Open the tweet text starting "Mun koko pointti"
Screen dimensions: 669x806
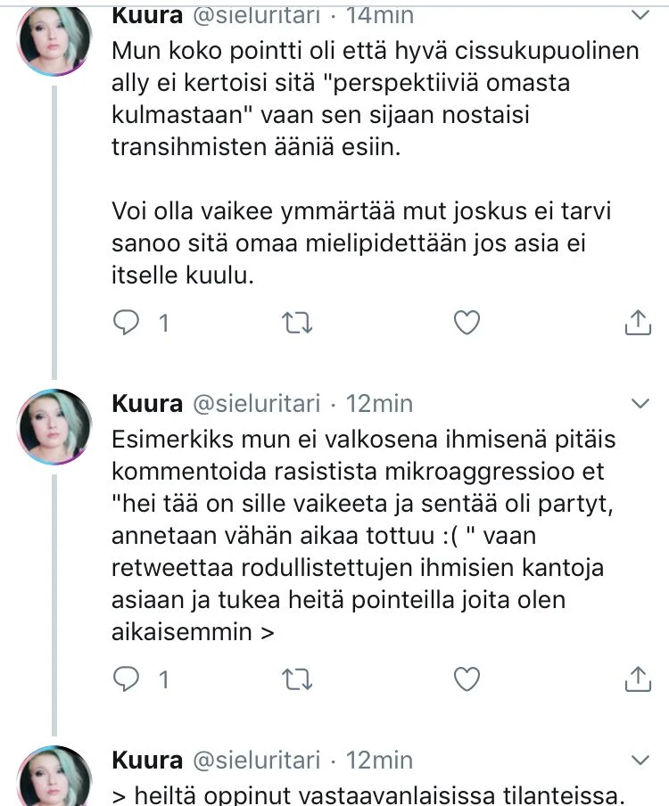click(x=375, y=98)
